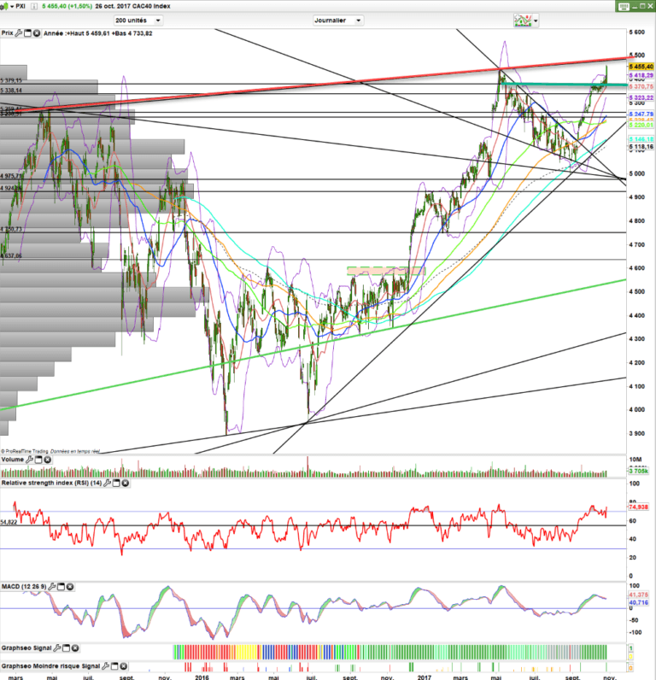Image resolution: width=656 pixels, height=680 pixels.
Task: Close the Volume indicator panel
Action: [47, 460]
